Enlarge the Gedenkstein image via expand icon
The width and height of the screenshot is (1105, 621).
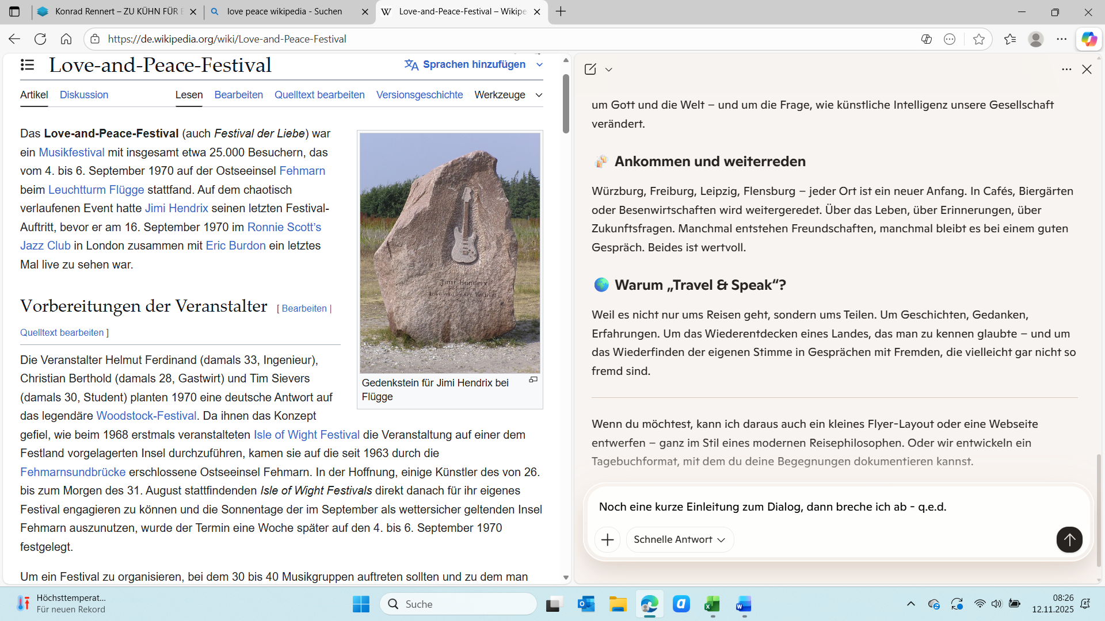pyautogui.click(x=533, y=379)
